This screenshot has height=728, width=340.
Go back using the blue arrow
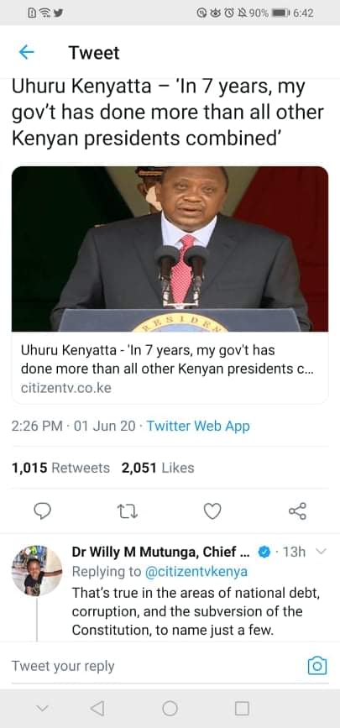[x=27, y=53]
